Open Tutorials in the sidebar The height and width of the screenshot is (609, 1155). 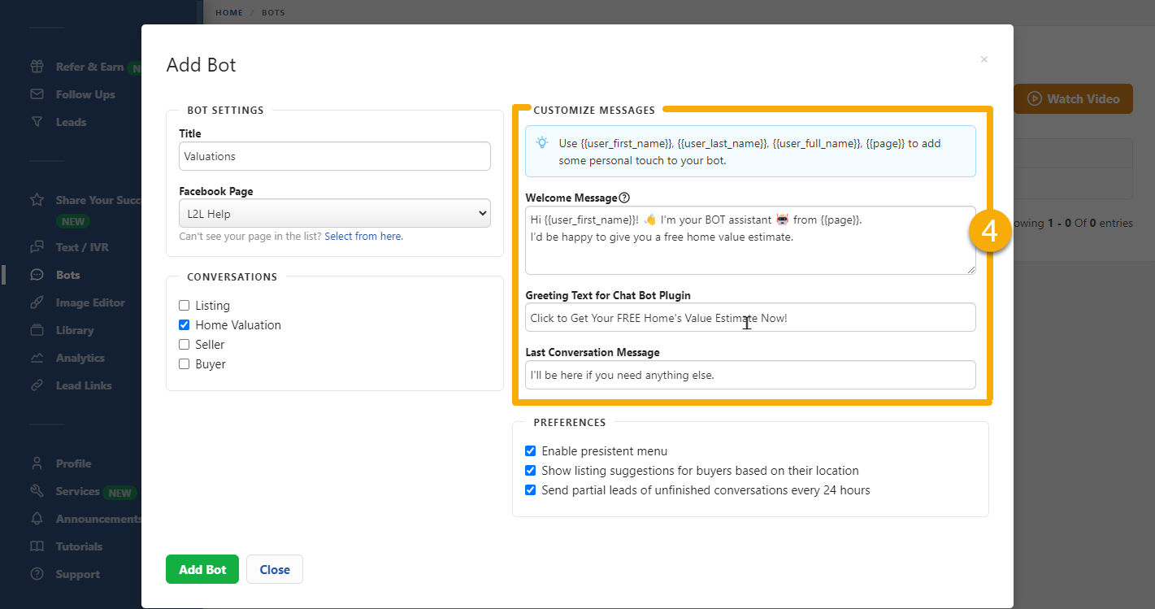pos(79,546)
